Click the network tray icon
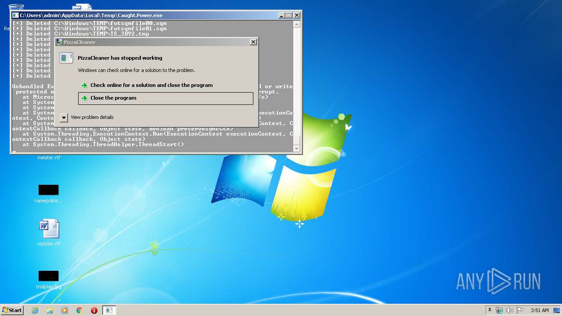This screenshot has width=562, height=316. click(x=499, y=310)
